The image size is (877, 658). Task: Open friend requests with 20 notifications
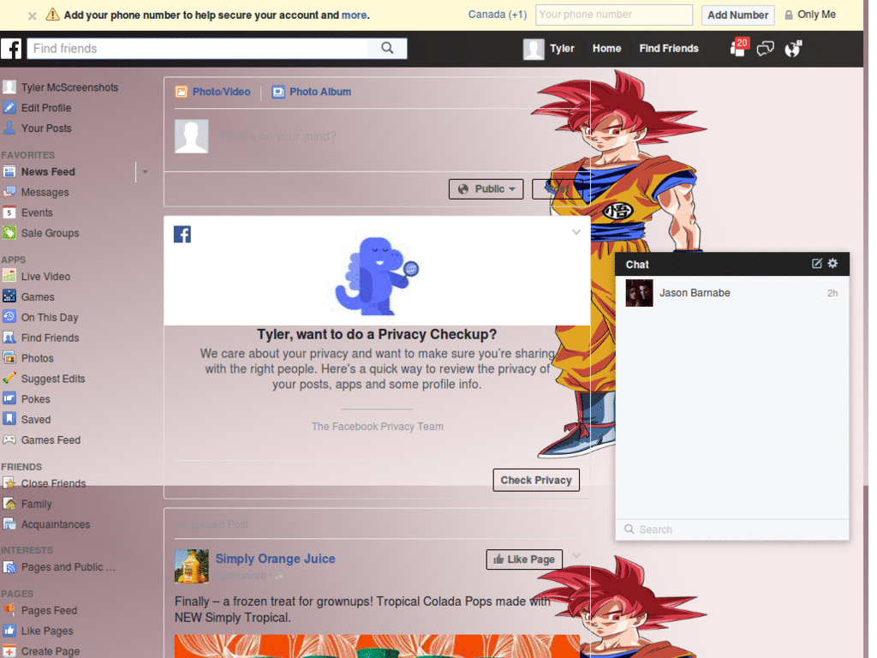[737, 49]
